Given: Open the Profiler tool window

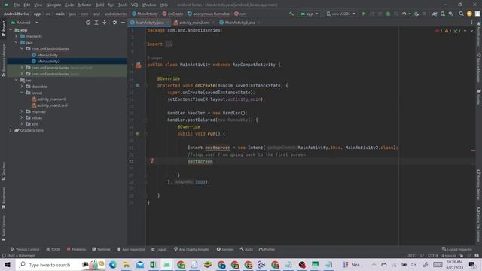Looking at the screenshot, I should click(x=267, y=249).
